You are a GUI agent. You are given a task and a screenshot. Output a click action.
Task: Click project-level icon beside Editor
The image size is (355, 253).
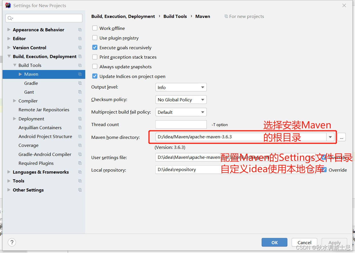(x=80, y=39)
